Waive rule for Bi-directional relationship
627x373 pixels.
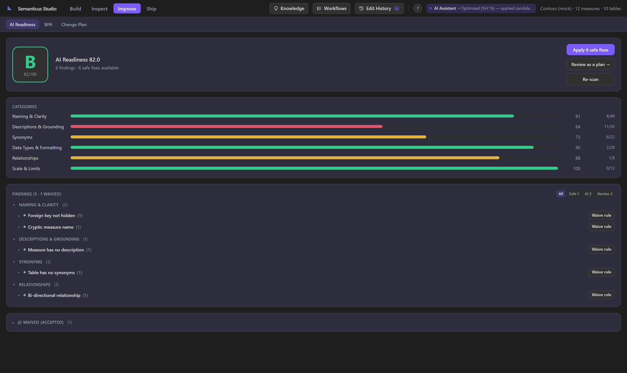pyautogui.click(x=601, y=295)
